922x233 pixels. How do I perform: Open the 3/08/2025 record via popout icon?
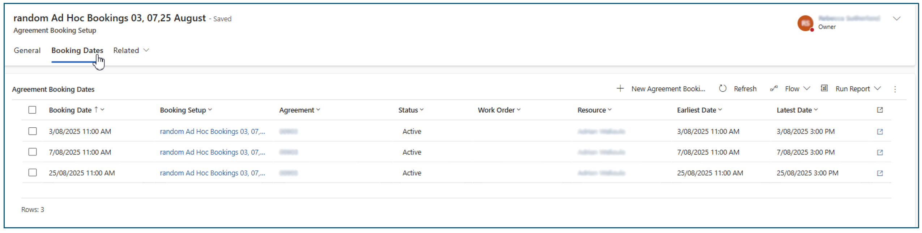(880, 132)
